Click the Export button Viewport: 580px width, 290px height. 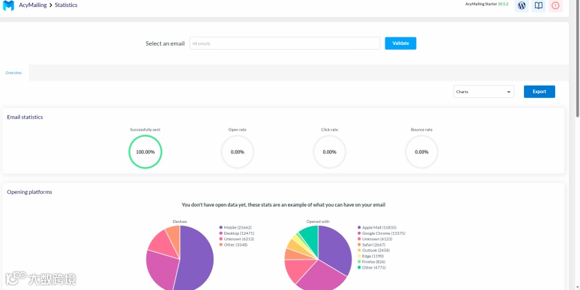539,92
